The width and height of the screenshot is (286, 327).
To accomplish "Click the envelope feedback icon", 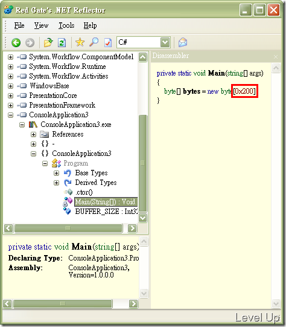I will pyautogui.click(x=183, y=42).
